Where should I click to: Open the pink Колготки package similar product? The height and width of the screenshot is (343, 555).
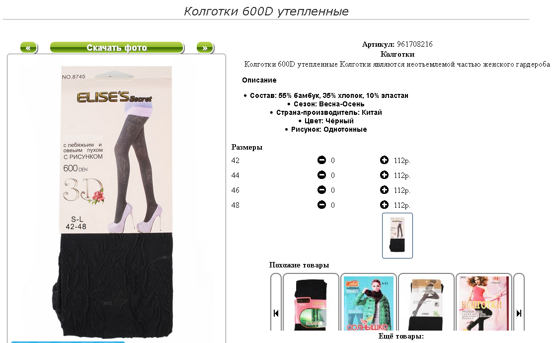tap(484, 303)
